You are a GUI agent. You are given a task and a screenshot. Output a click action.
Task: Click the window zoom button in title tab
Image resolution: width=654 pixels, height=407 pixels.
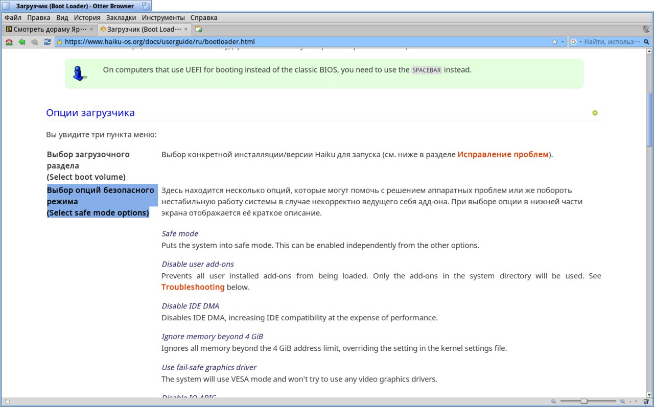point(146,6)
